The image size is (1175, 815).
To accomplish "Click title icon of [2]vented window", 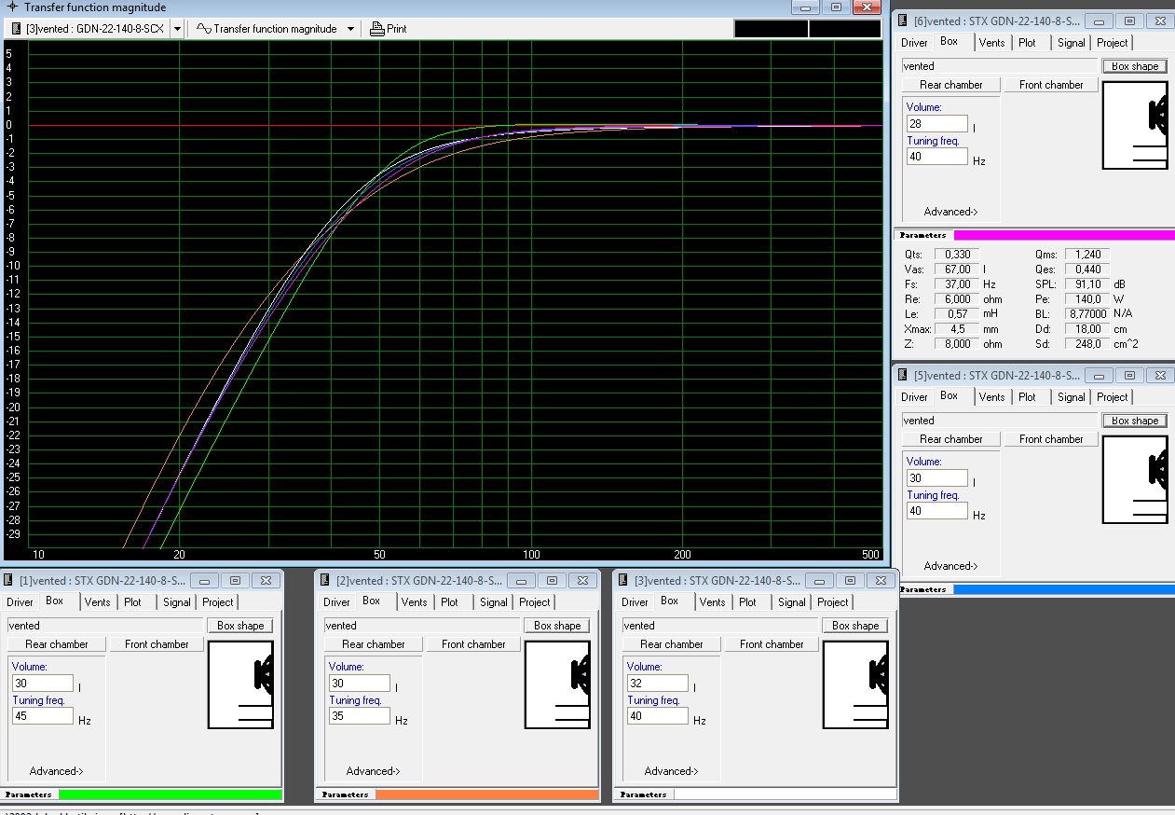I will pos(324,580).
